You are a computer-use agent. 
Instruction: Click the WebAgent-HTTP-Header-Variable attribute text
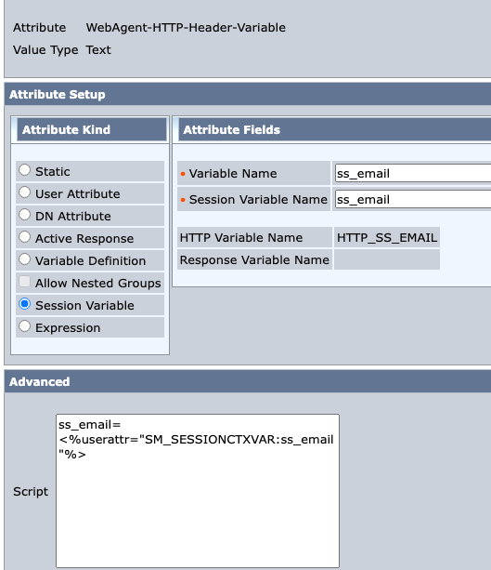pos(186,28)
